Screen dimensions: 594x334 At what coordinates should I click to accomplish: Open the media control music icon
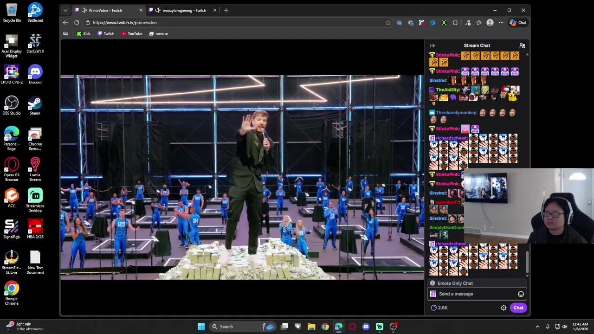coord(468,22)
